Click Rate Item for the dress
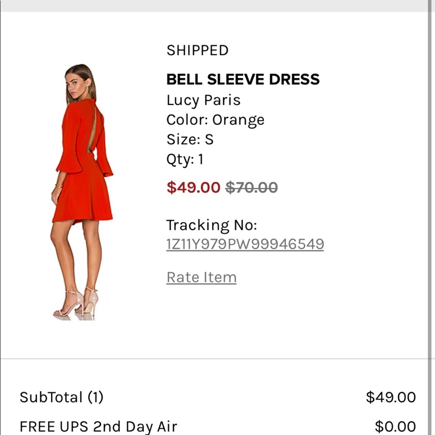This screenshot has height=435, width=435. tap(201, 277)
